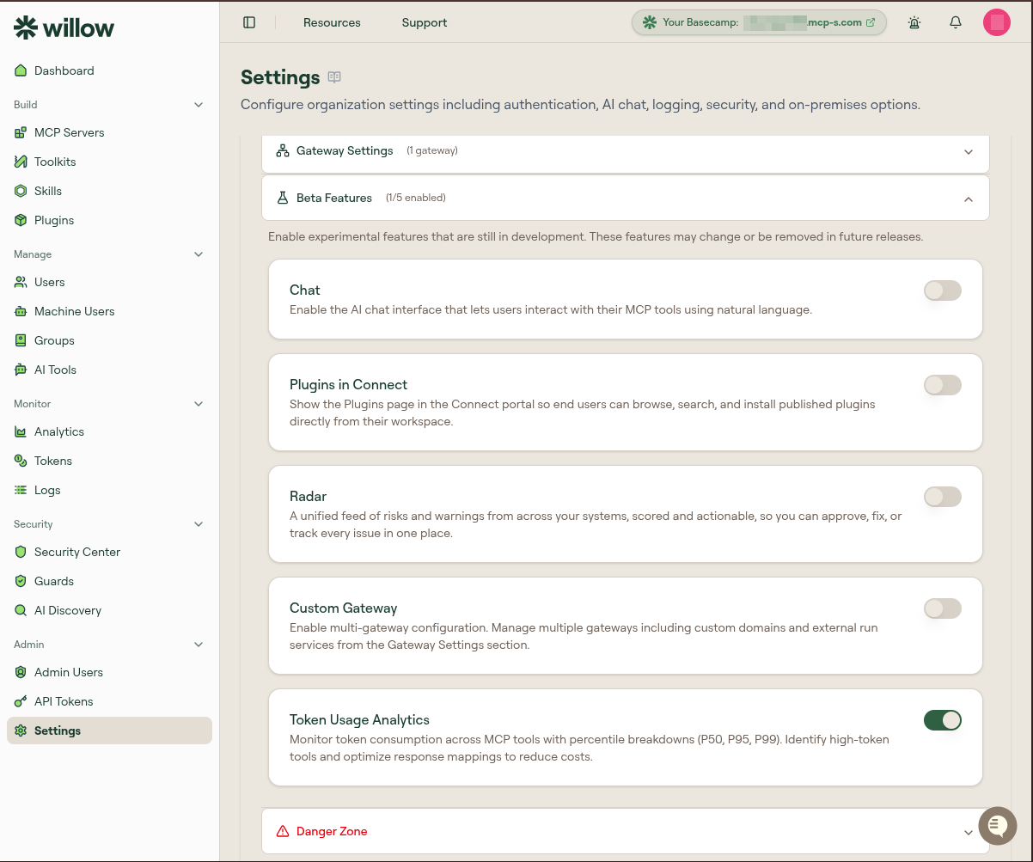Enable the Plugins in Connect toggle

point(943,385)
